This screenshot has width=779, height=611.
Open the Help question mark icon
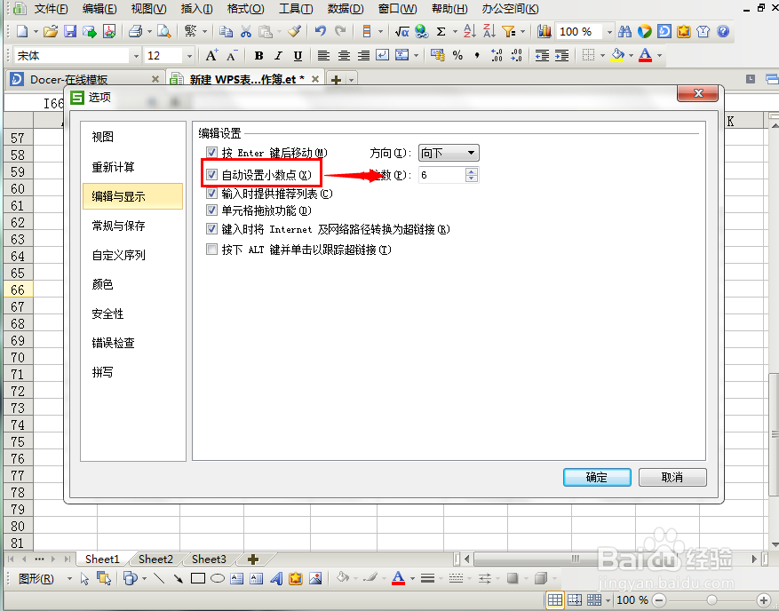(x=723, y=31)
